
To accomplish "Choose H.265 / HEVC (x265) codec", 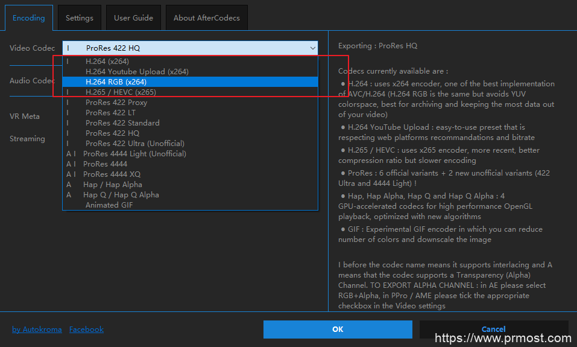I will tap(191, 92).
